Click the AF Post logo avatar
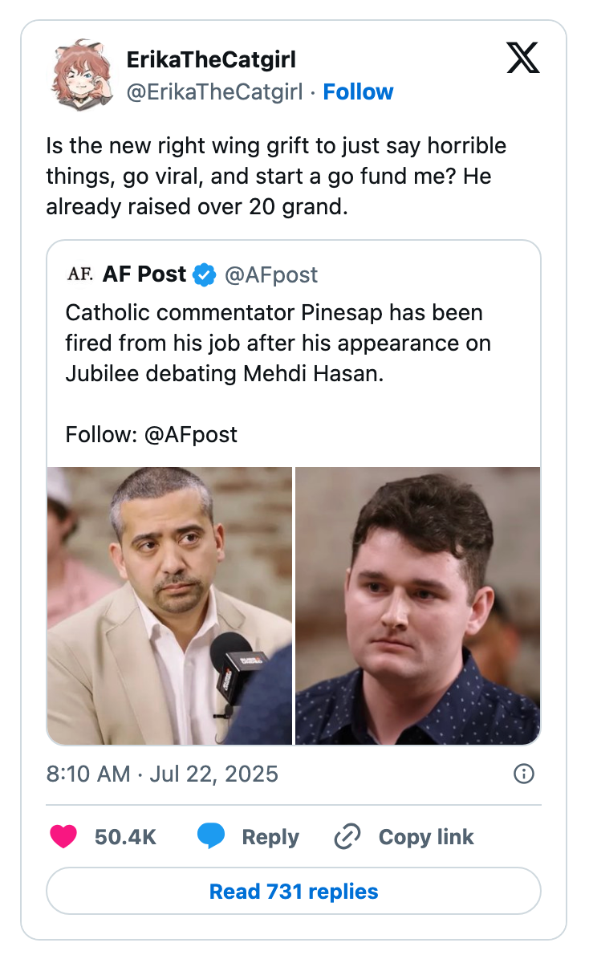Screen dimensions: 589x955 pyautogui.click(x=79, y=274)
